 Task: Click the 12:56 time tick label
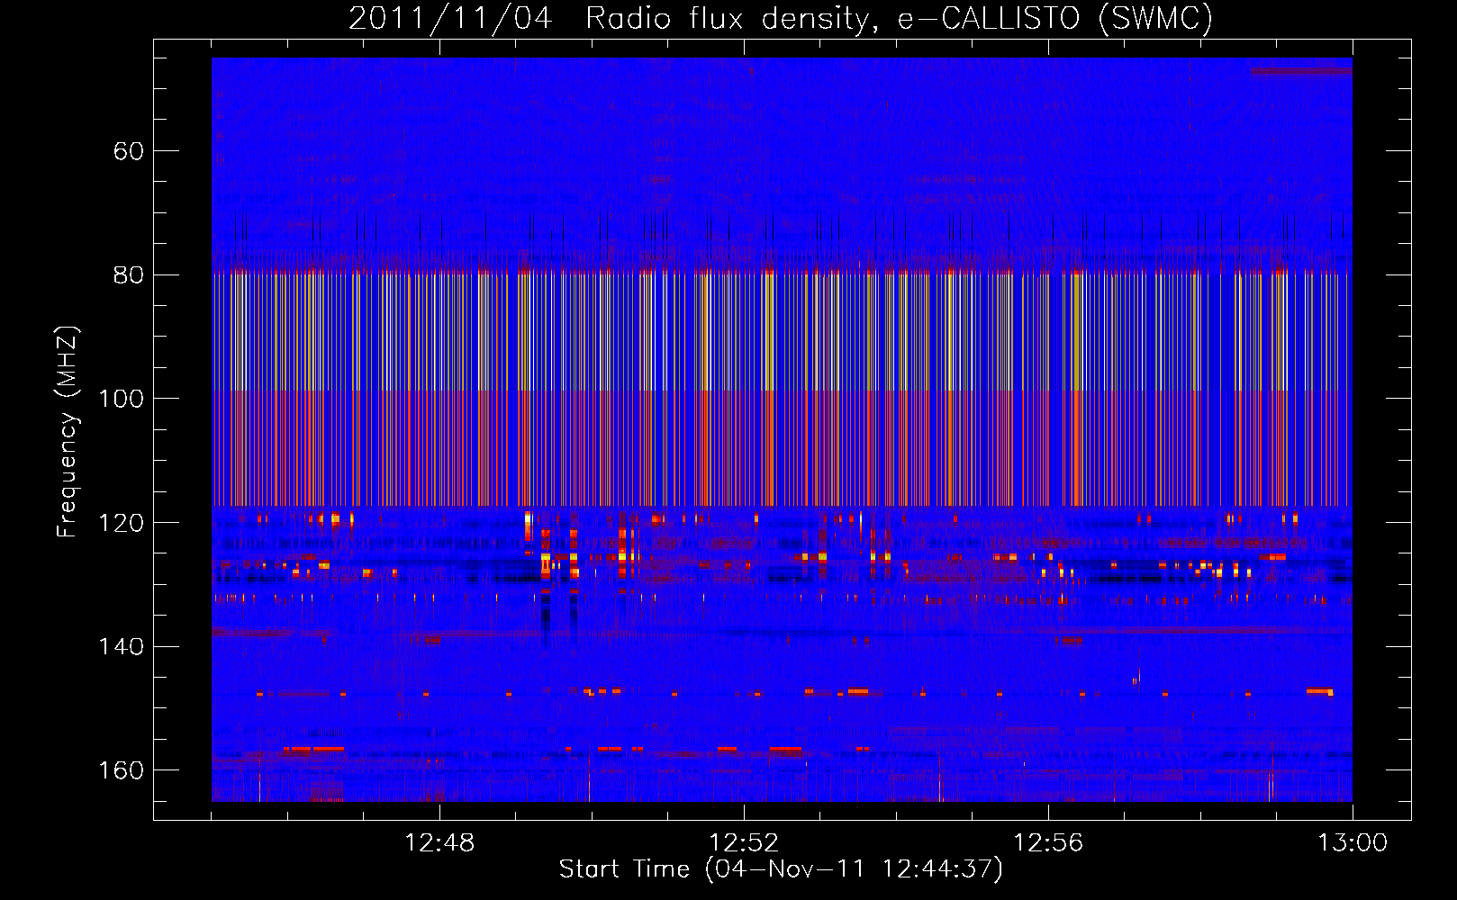tap(1048, 843)
